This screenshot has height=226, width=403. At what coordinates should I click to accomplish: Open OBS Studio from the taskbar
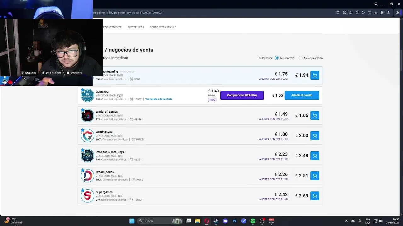click(x=262, y=221)
